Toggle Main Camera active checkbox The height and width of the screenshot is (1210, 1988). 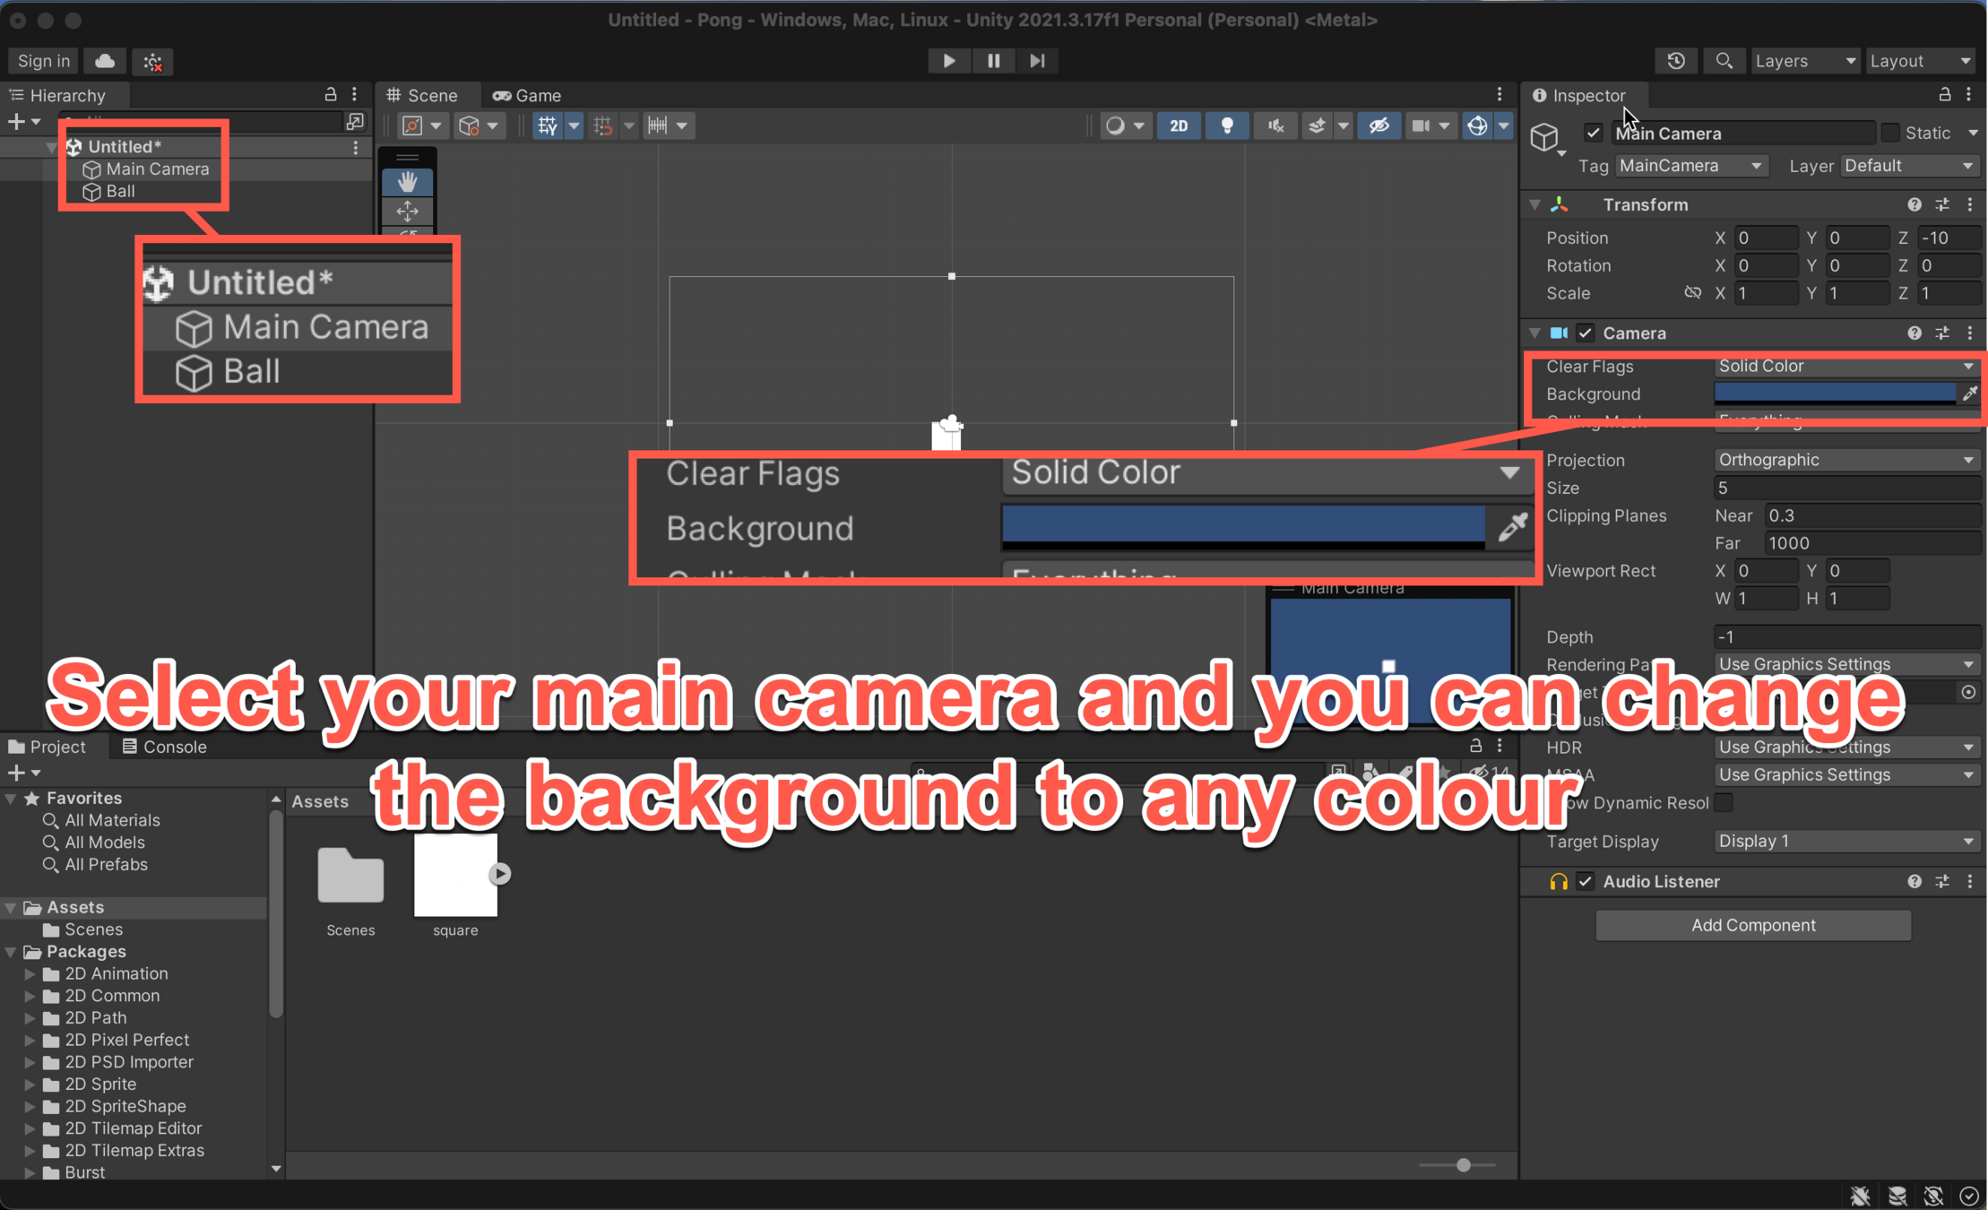tap(1593, 133)
